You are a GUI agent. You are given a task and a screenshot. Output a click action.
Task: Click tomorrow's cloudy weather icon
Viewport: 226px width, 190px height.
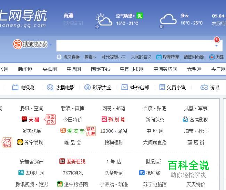(168, 19)
